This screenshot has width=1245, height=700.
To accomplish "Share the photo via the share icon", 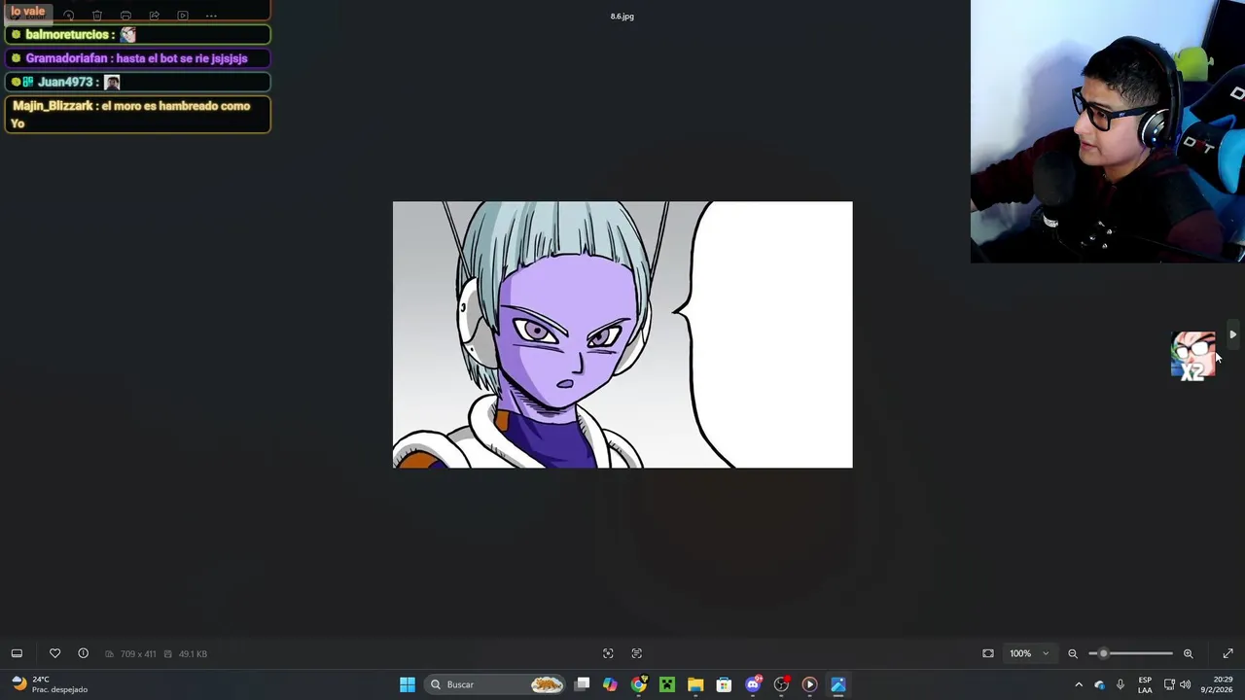I will point(154,16).
